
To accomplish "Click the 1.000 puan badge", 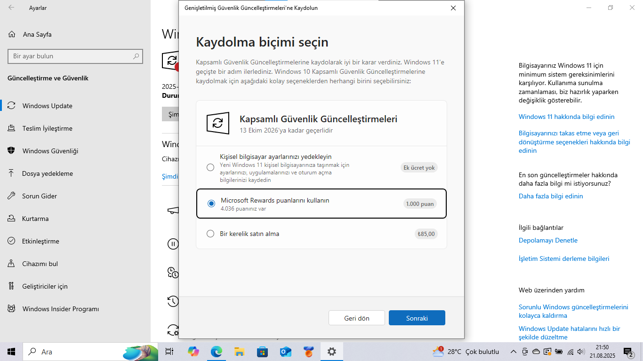I will [x=420, y=204].
